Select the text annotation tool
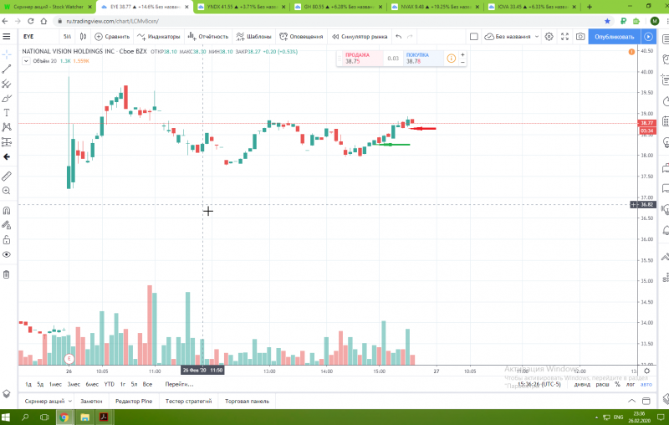Viewport: 669px width, 425px height. click(x=7, y=113)
